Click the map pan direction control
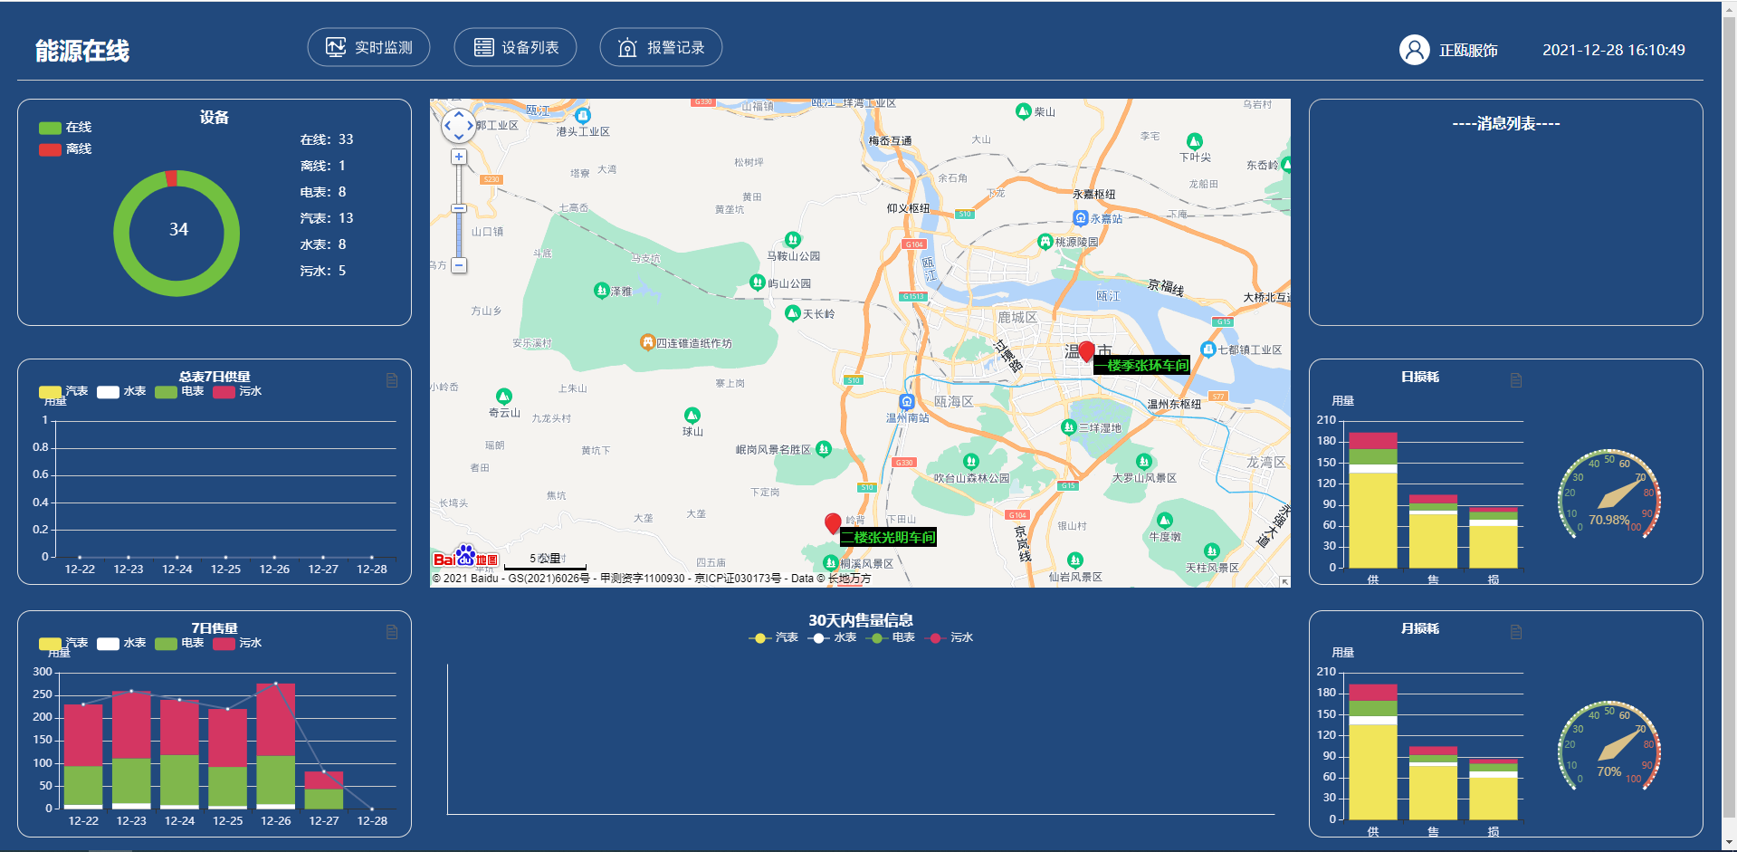 (458, 125)
